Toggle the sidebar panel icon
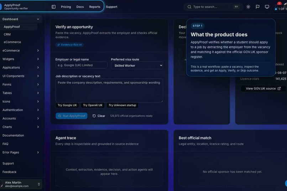Screen dimensions: 287x191 (x=53, y=7)
